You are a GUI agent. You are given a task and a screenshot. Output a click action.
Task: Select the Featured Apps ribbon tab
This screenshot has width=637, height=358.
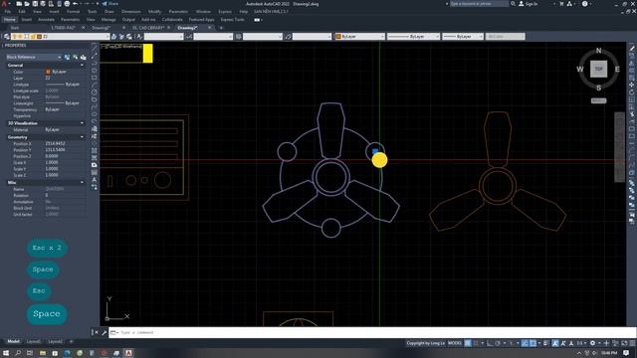(201, 20)
